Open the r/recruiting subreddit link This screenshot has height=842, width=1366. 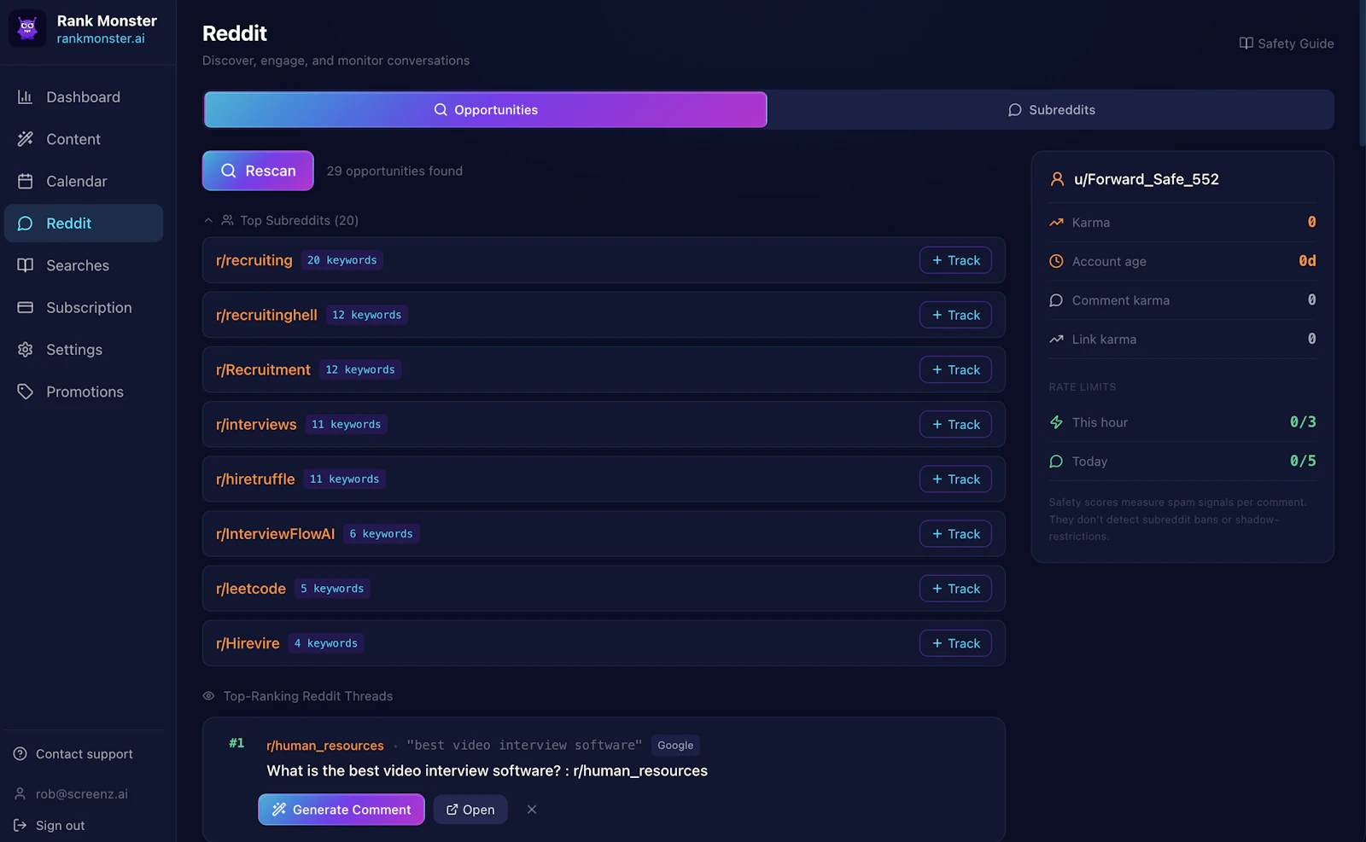(x=254, y=260)
